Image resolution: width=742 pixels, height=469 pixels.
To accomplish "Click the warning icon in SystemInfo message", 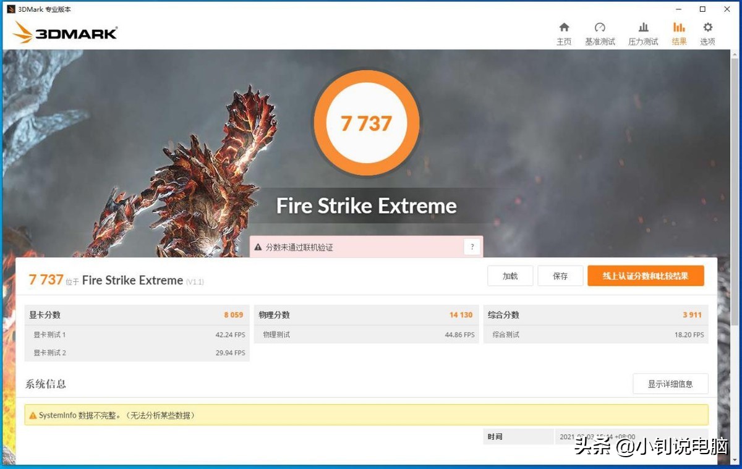I will point(34,415).
